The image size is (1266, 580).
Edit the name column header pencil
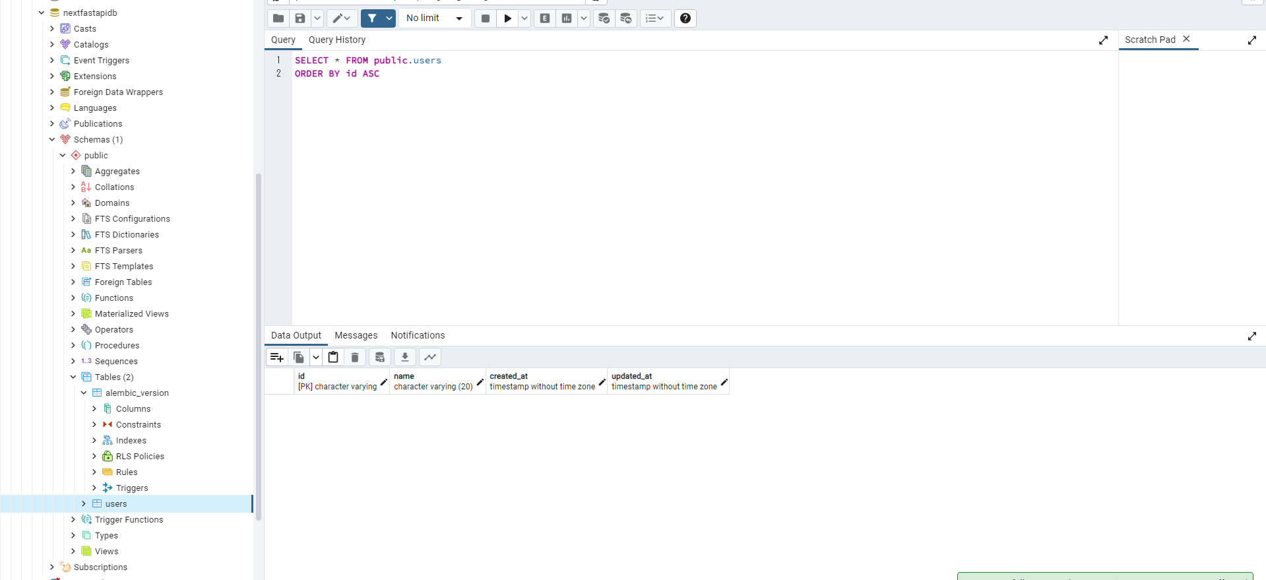[x=480, y=382]
